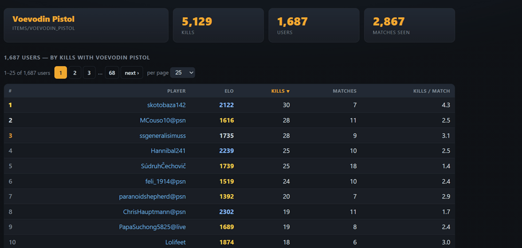Open the per page dropdown
The image size is (522, 248).
182,72
